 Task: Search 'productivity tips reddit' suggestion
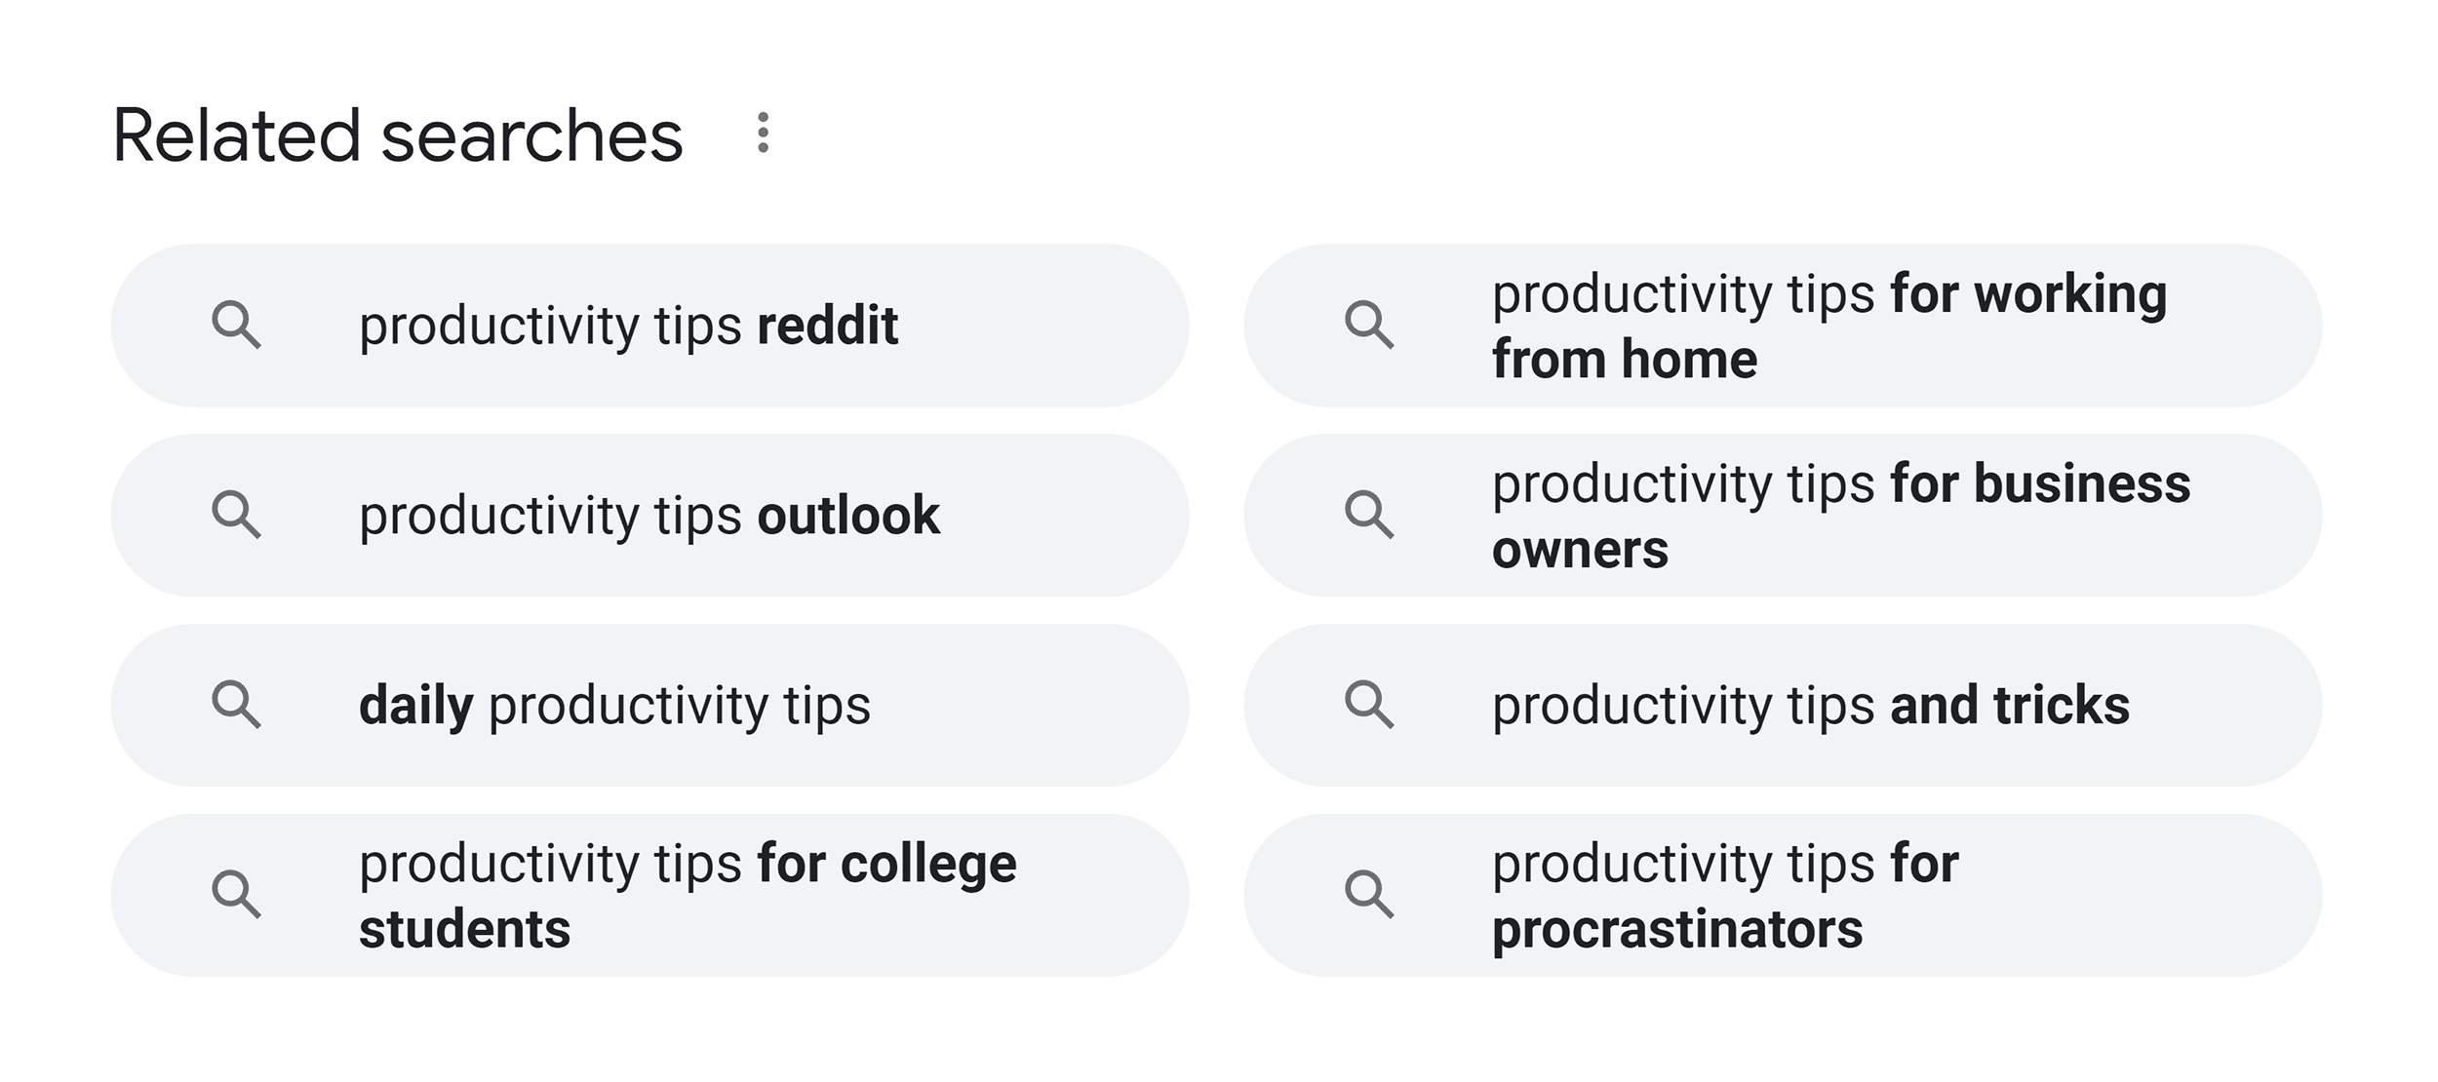649,326
